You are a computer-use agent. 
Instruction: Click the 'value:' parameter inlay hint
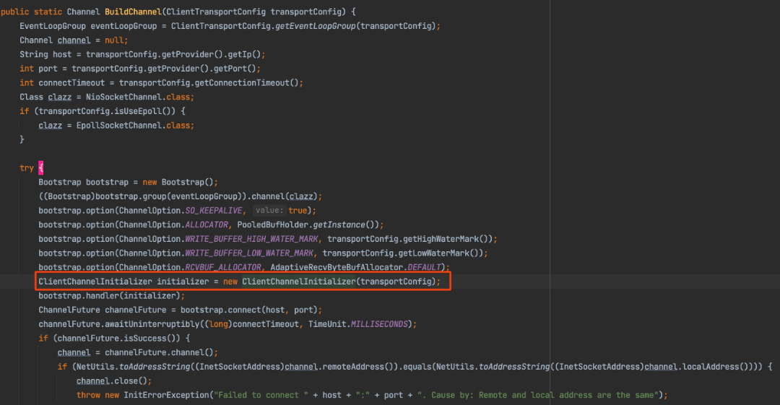[x=269, y=211]
